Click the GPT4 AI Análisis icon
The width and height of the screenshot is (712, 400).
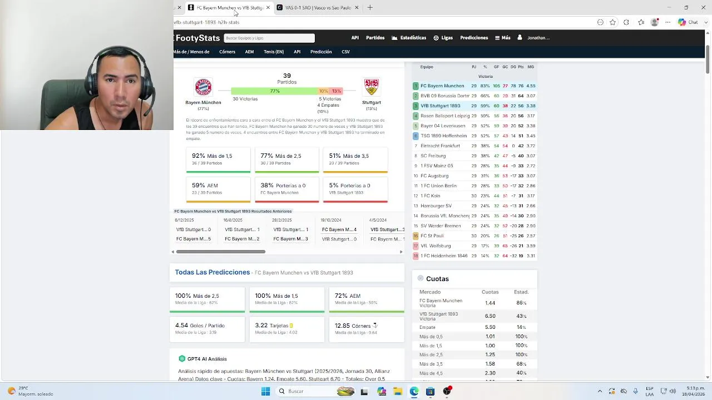click(182, 359)
